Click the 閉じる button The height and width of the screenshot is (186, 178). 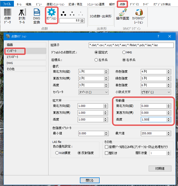pyautogui.click(x=90, y=180)
